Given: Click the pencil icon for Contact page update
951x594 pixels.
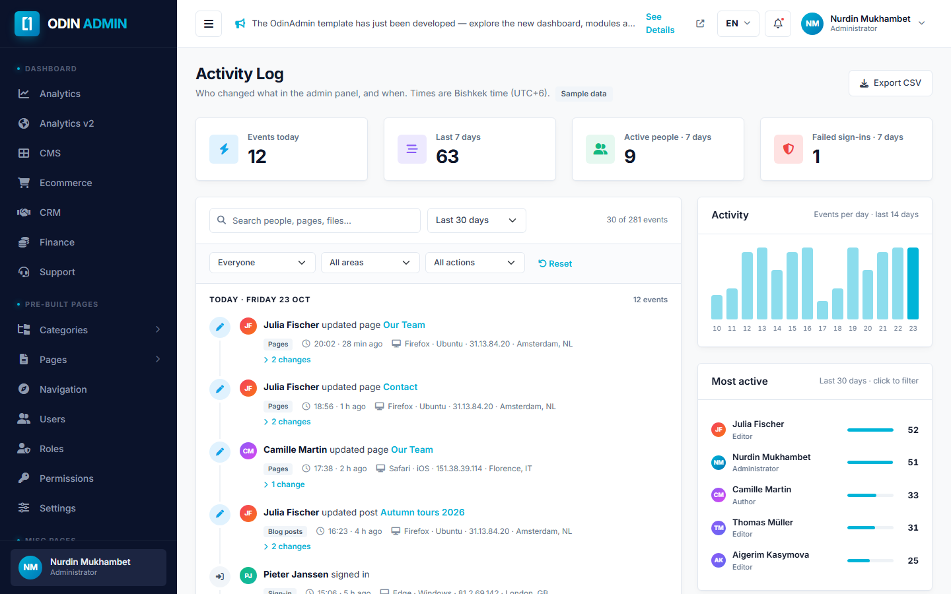Looking at the screenshot, I should coord(220,389).
